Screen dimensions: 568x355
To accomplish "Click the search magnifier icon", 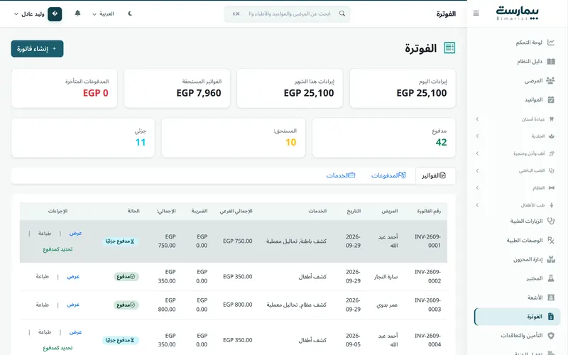I will [x=342, y=13].
